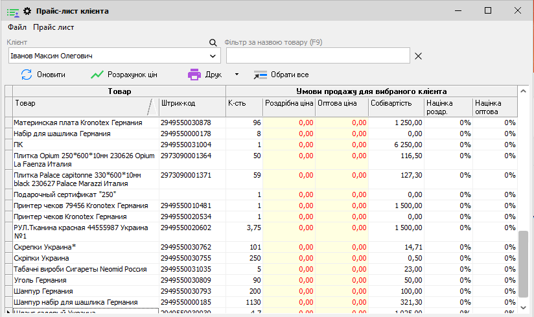The height and width of the screenshot is (317, 534).
Task: Click the Штрих-код column header
Action: click(x=192, y=106)
